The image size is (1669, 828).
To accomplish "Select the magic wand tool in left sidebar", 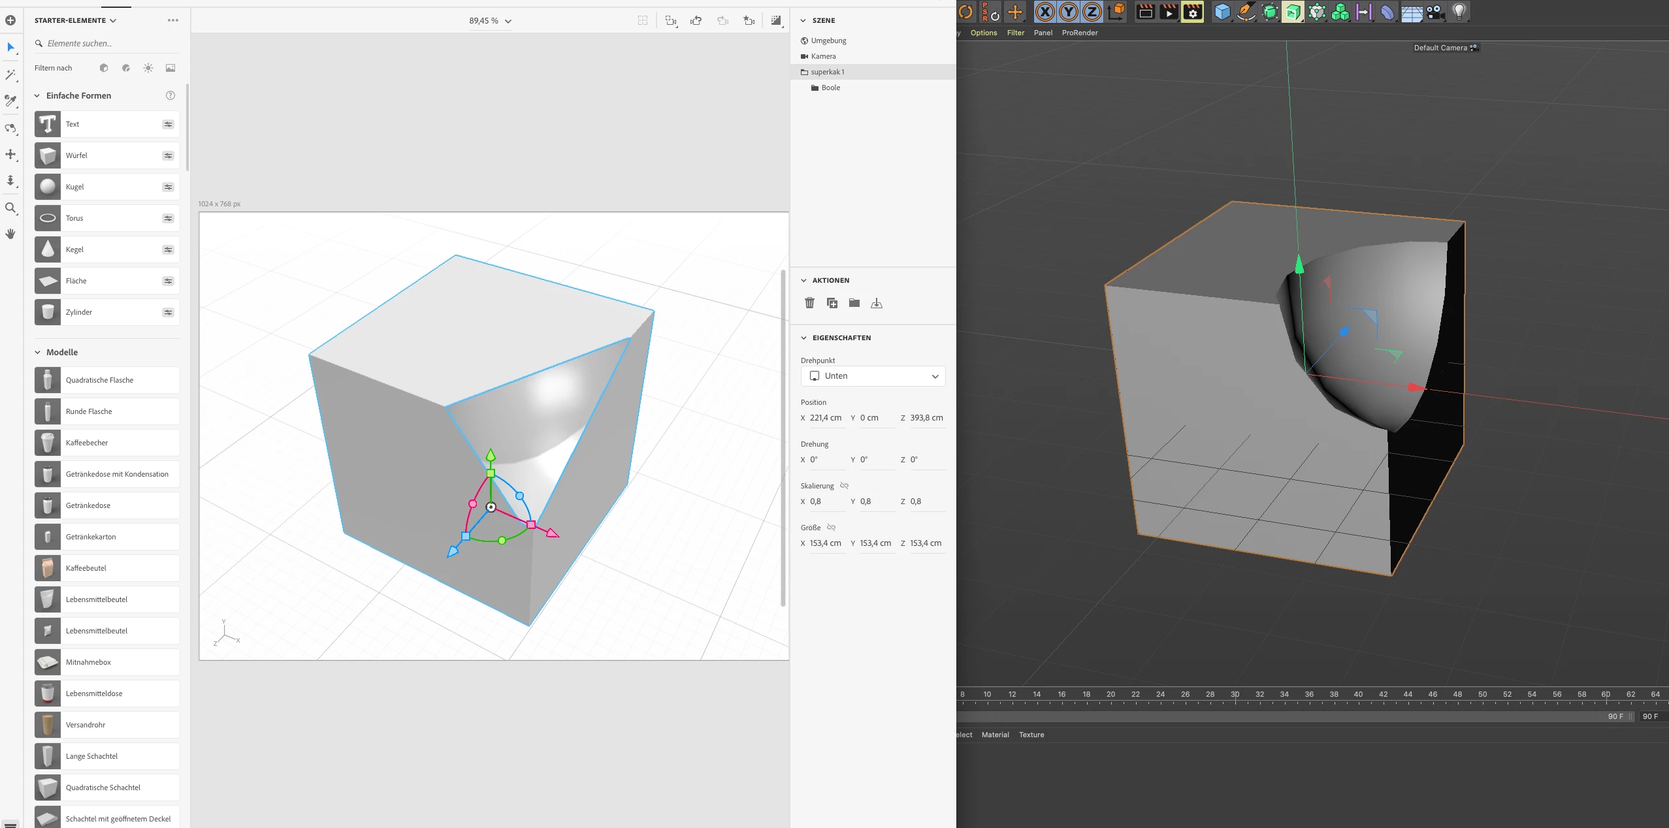I will coord(10,75).
